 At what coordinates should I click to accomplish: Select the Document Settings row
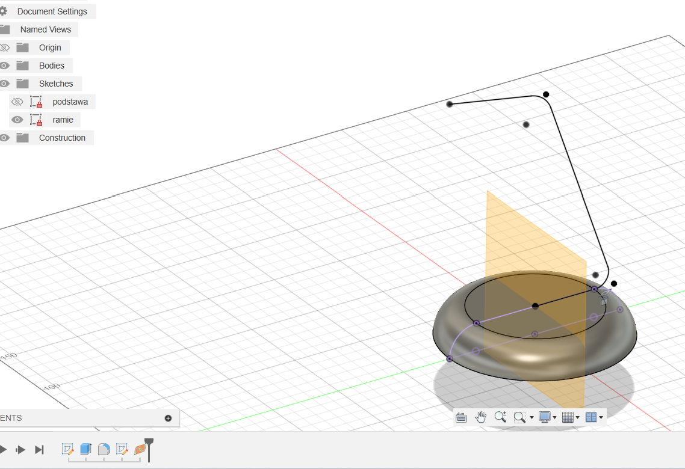(47, 11)
